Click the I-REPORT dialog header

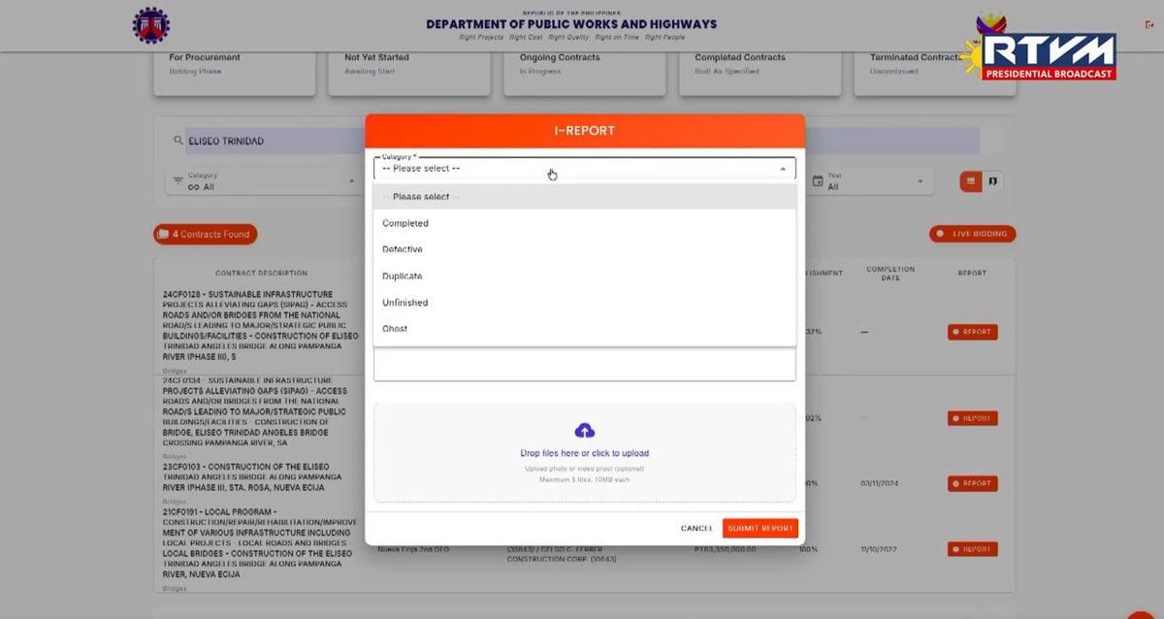[585, 131]
